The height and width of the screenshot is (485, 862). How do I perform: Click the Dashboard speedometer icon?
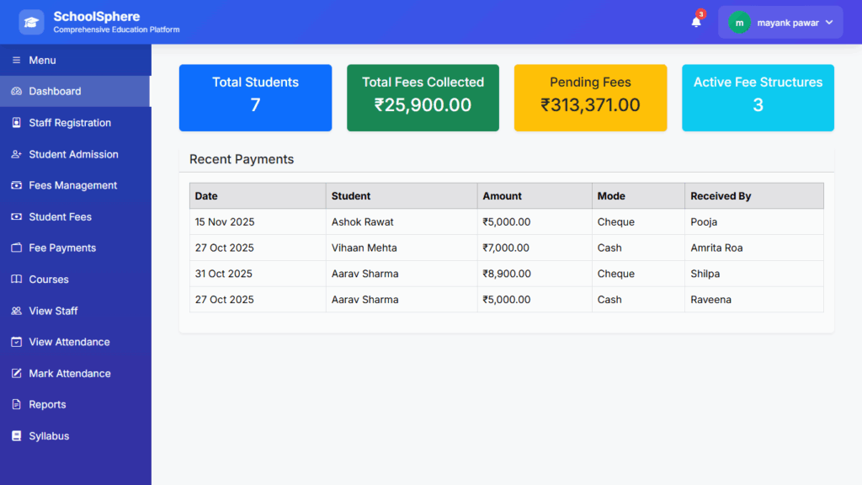16,91
